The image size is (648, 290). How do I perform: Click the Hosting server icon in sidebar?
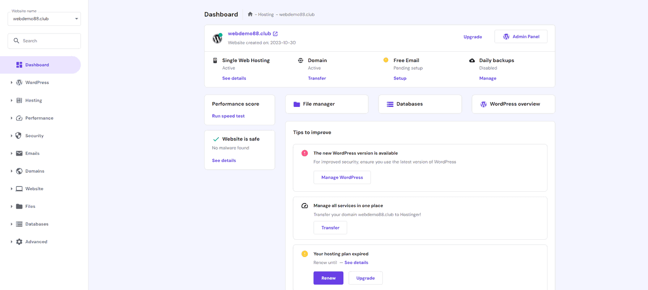(x=19, y=100)
